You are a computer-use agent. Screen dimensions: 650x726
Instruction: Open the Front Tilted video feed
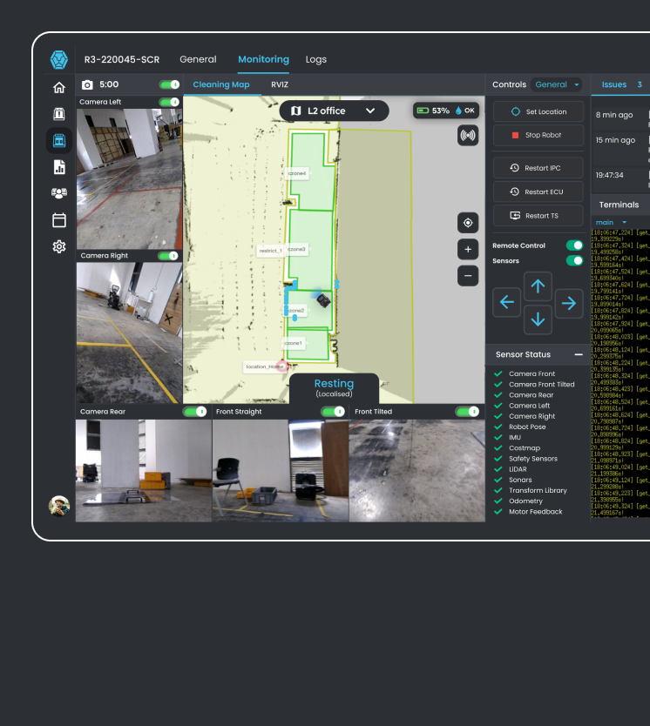[x=417, y=470]
